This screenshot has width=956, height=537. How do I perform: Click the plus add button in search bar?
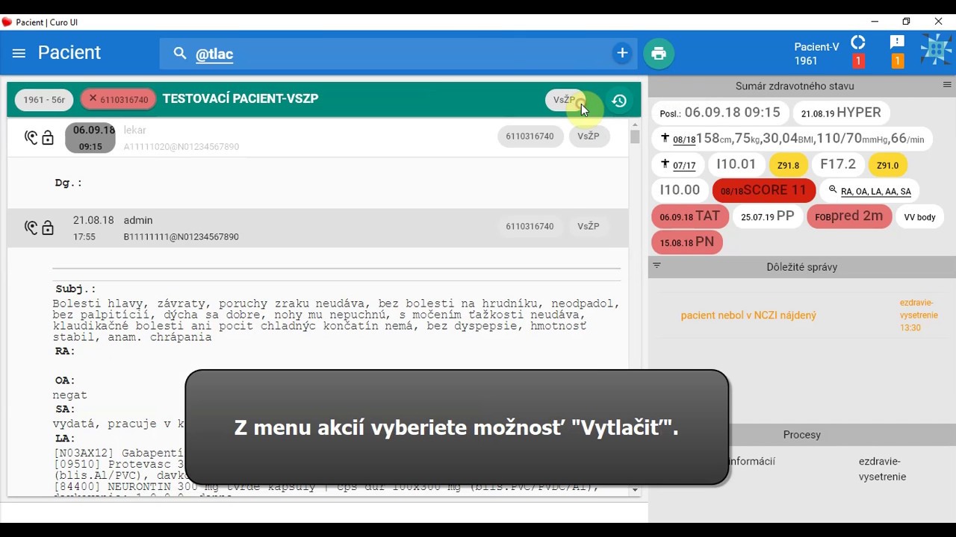pos(622,53)
